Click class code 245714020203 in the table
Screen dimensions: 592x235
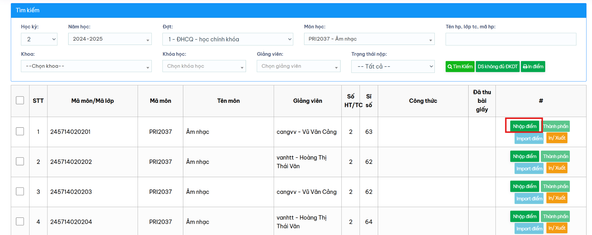coord(71,192)
